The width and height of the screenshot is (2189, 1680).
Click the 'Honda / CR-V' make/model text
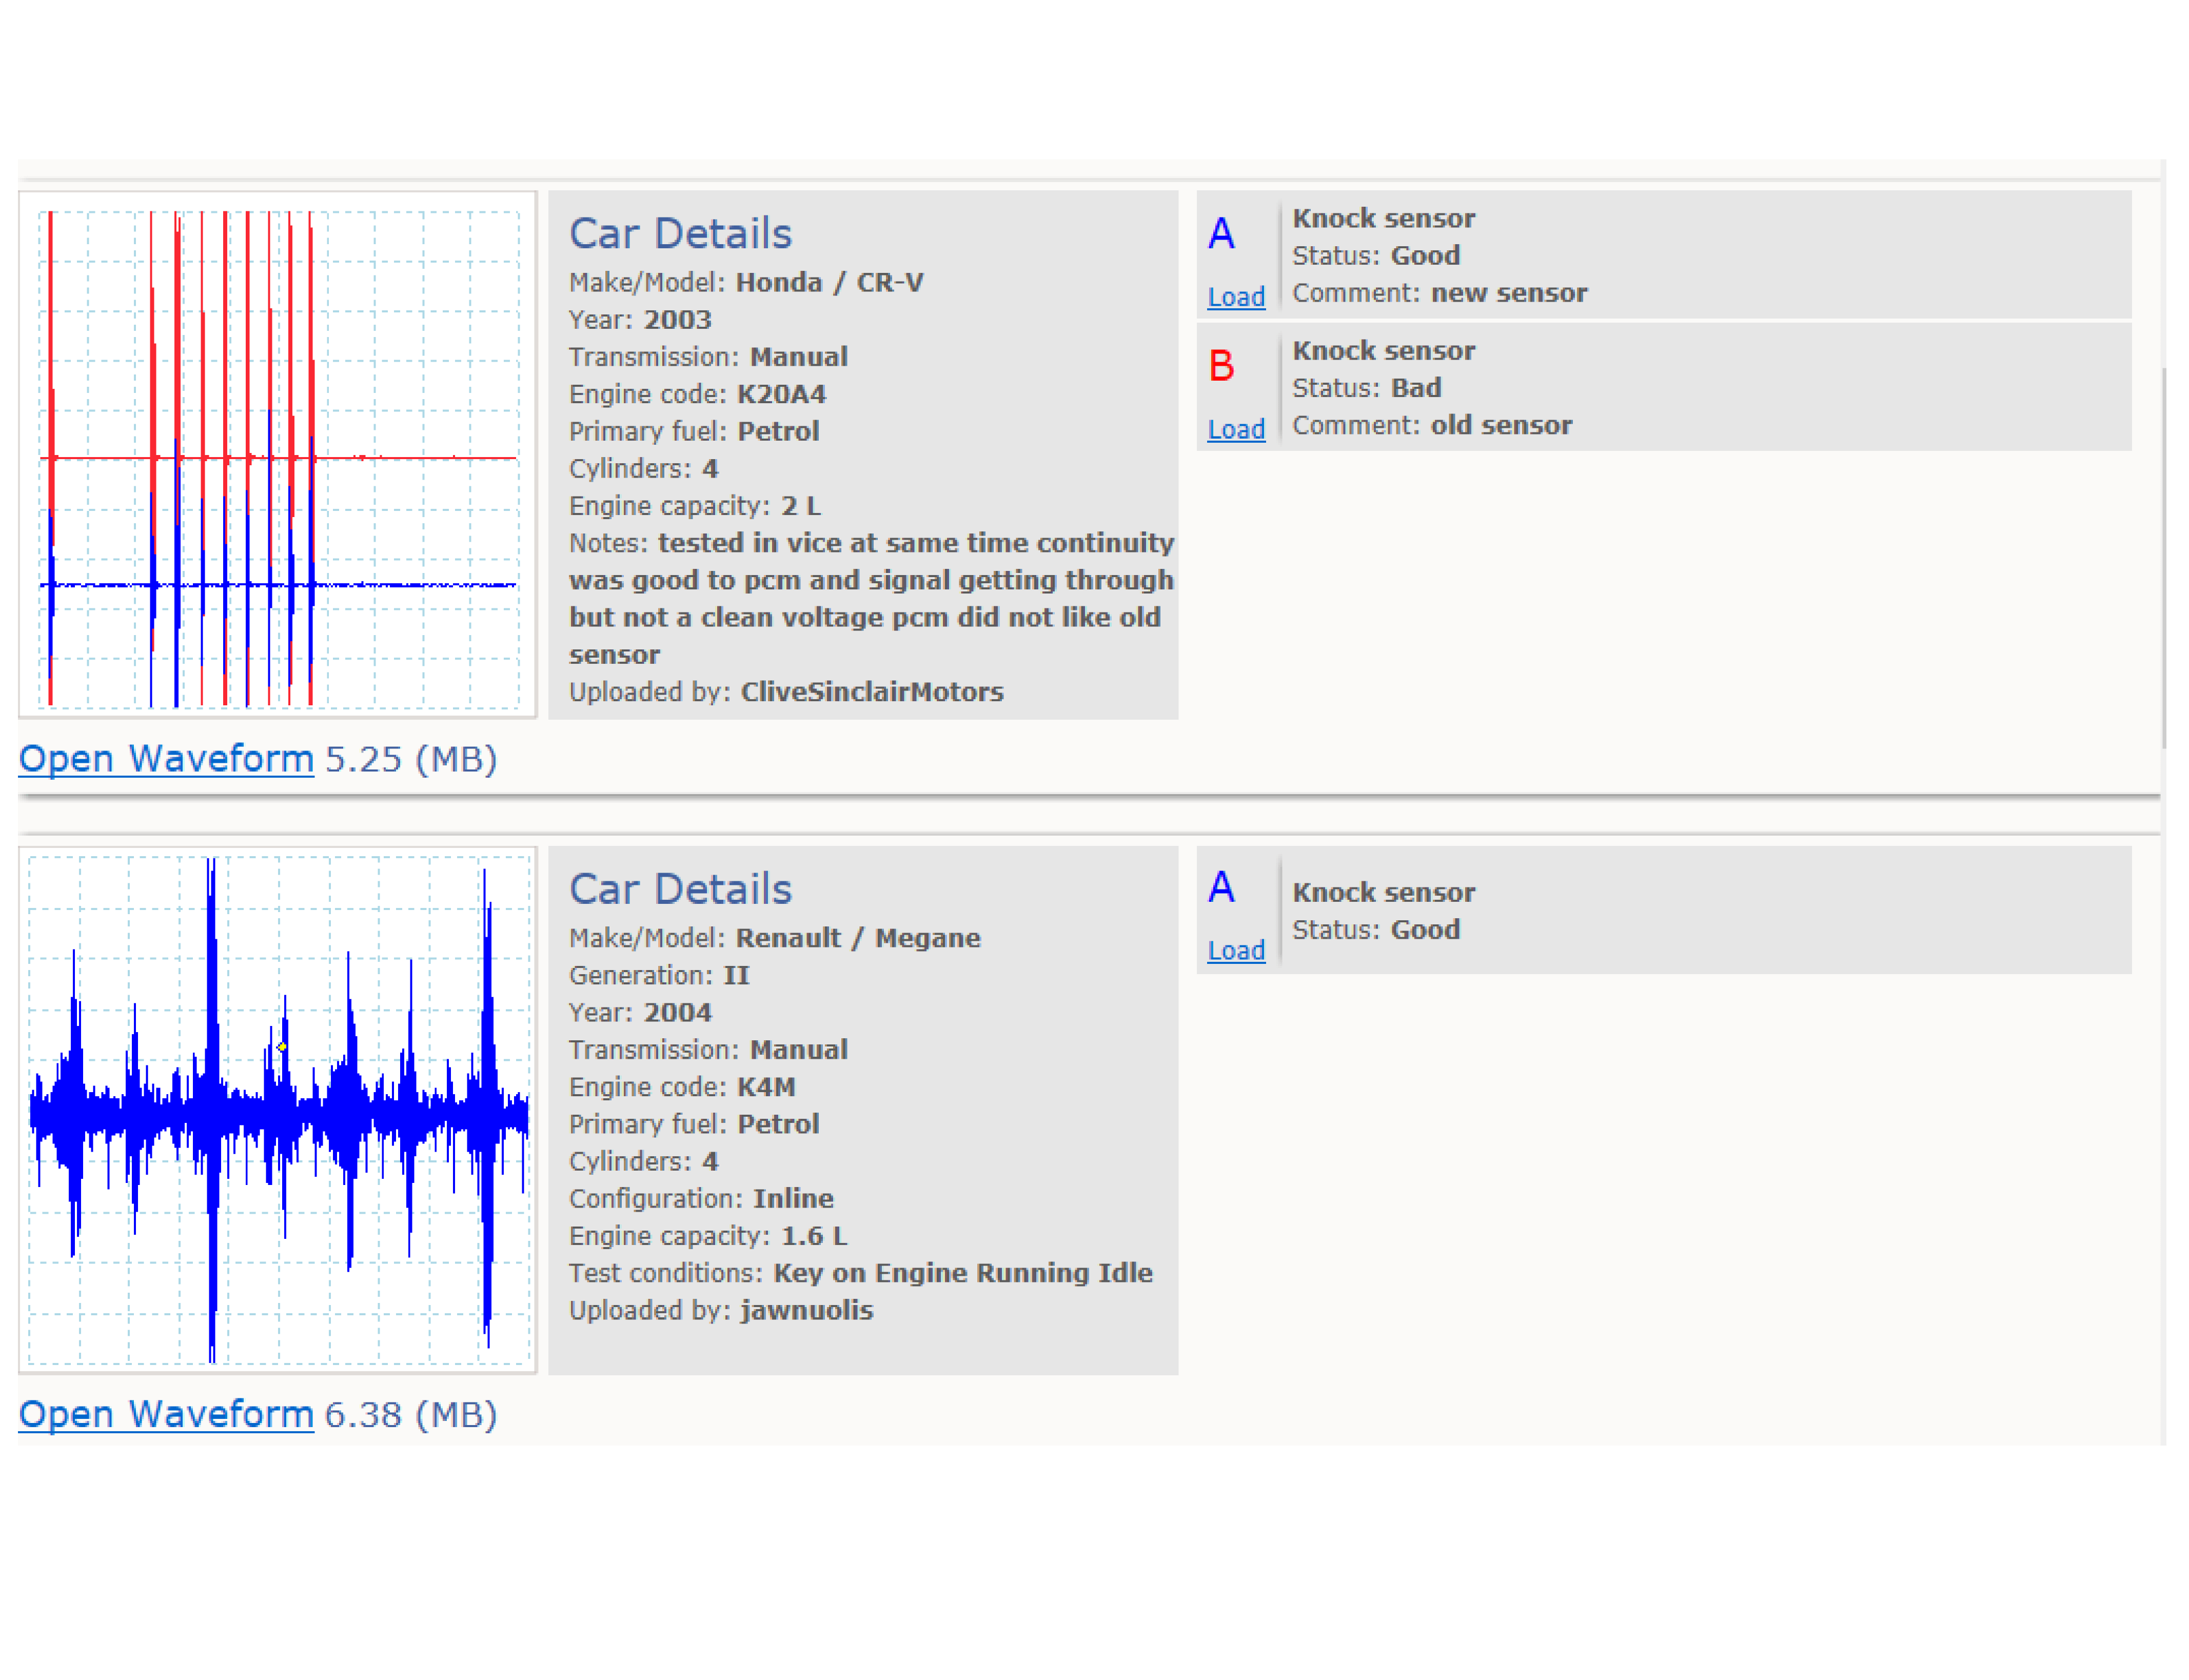pos(829,282)
